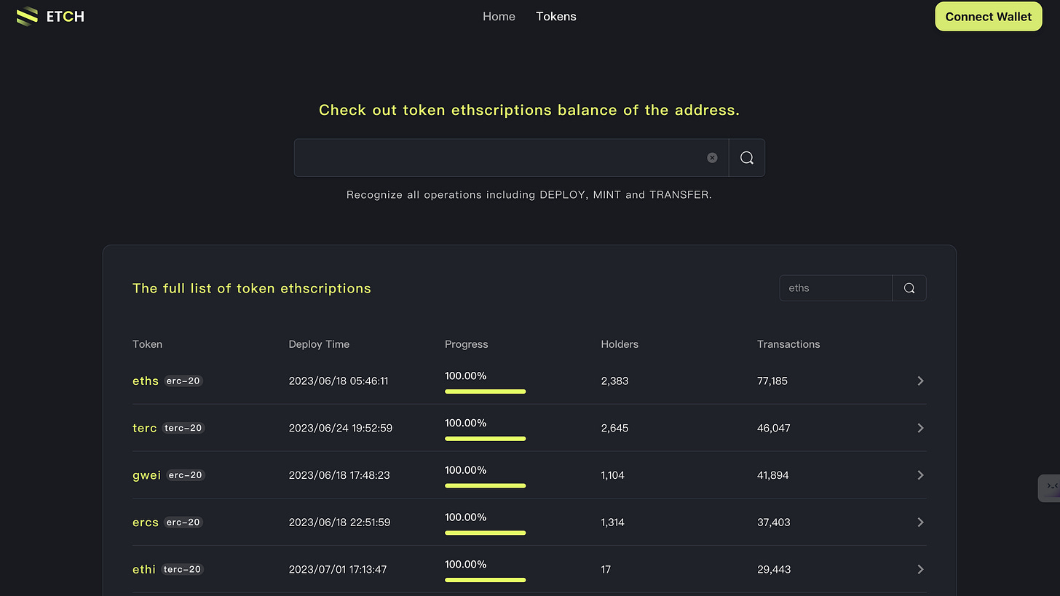Open the Home nav link
Viewport: 1060px width, 596px height.
point(499,16)
